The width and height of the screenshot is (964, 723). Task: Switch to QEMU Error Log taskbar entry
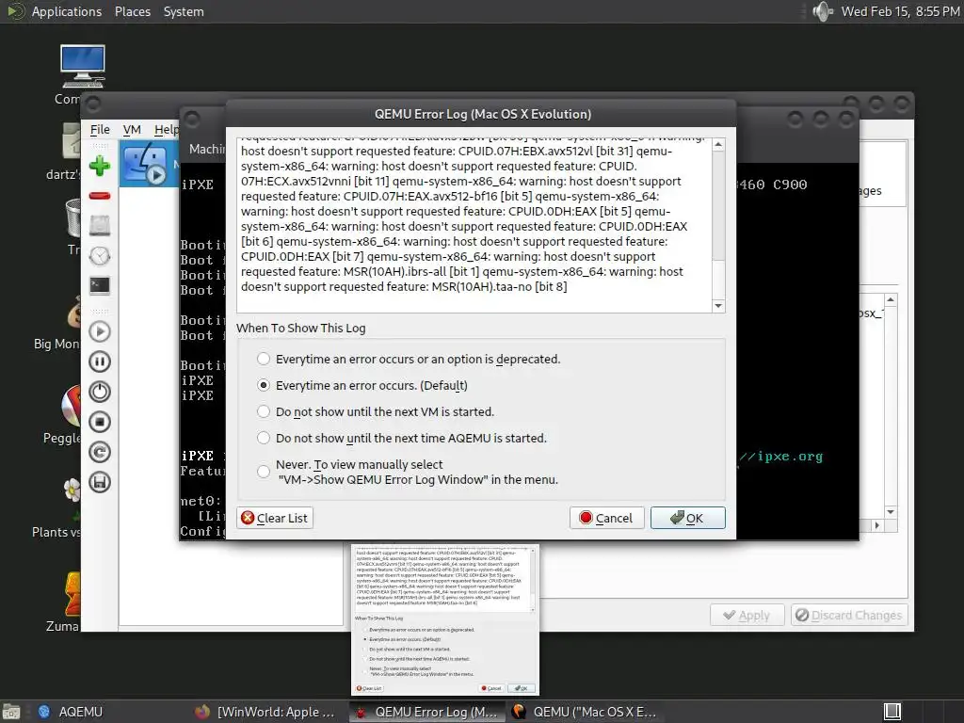tap(426, 712)
